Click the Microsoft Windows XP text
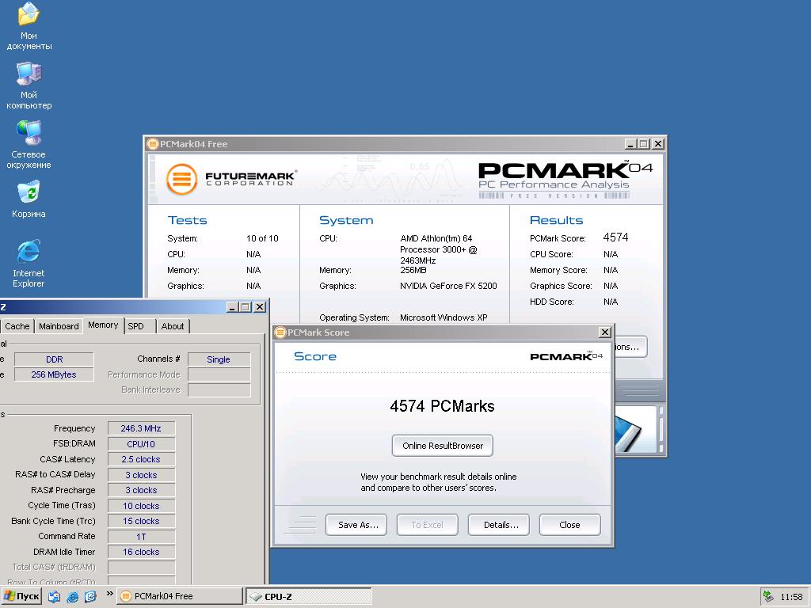 [444, 317]
